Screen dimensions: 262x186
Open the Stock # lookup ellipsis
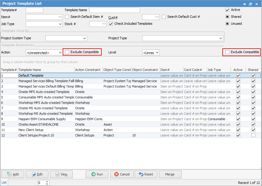pyautogui.click(x=104, y=24)
